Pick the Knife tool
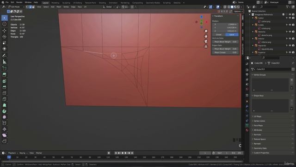 coord(4,99)
